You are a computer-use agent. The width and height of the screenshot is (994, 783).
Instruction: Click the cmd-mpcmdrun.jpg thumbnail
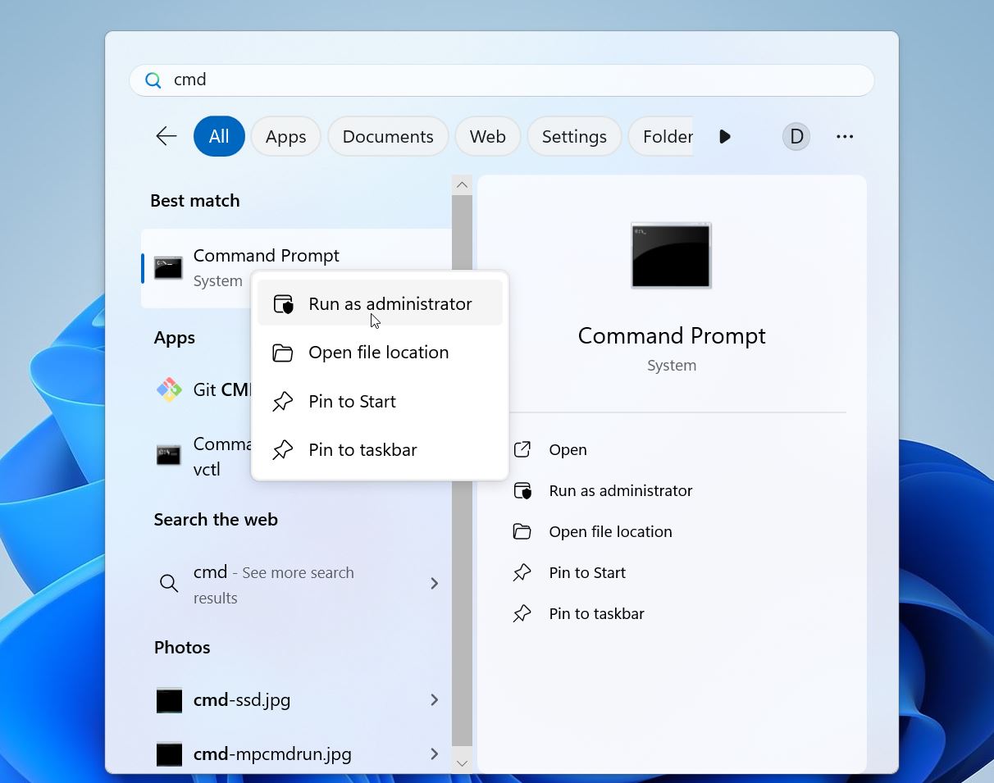169,754
